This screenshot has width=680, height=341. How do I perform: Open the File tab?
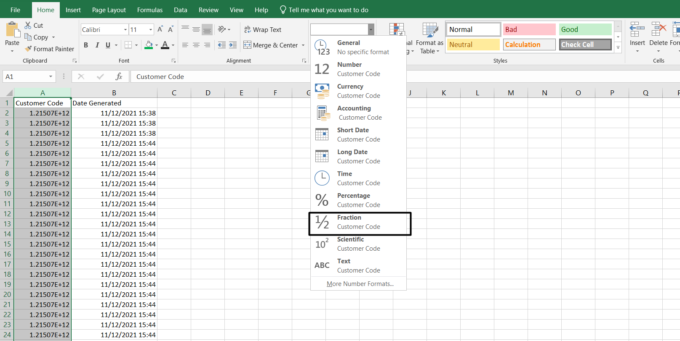[x=16, y=10]
